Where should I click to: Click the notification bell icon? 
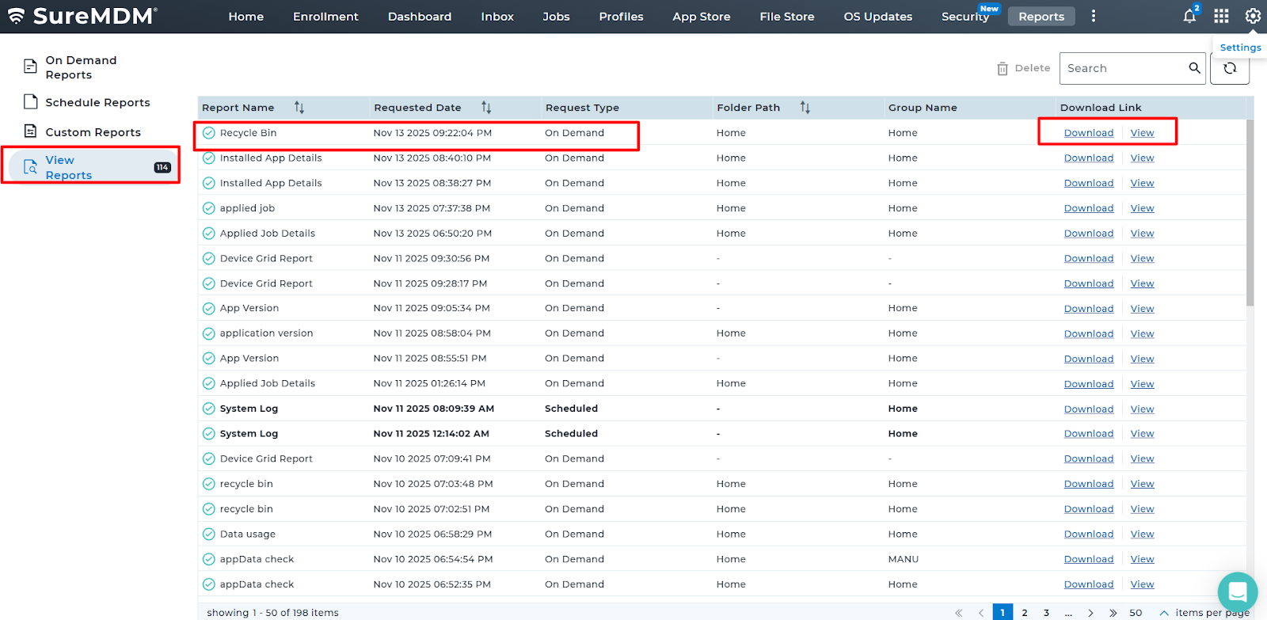(x=1189, y=17)
